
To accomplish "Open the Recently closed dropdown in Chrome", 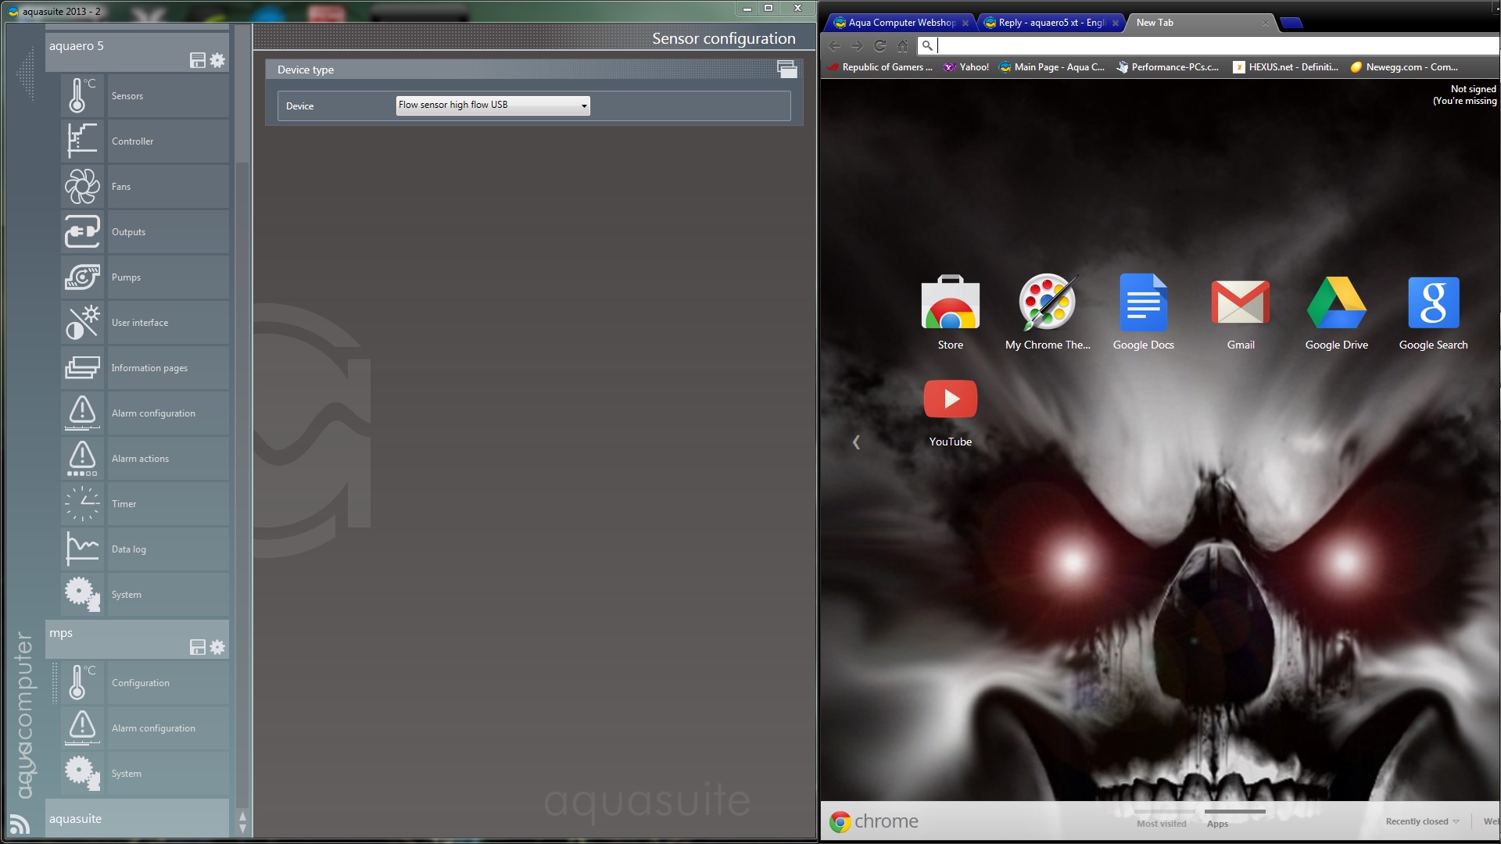I will tap(1422, 821).
